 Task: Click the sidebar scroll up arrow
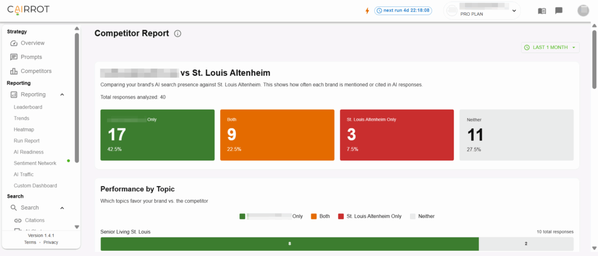click(77, 28)
